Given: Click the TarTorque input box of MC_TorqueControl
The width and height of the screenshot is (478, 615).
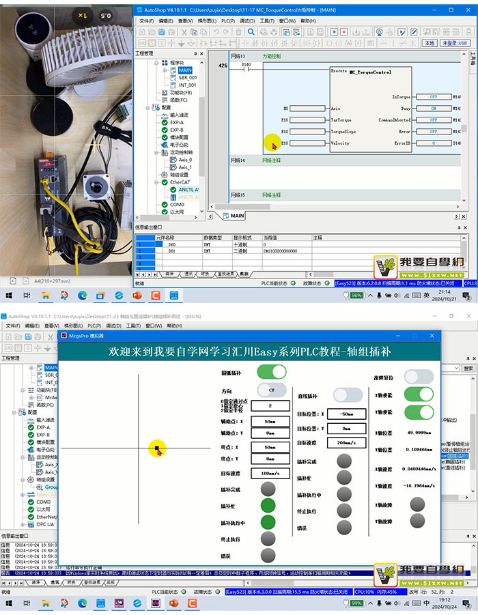Looking at the screenshot, I should 307,120.
